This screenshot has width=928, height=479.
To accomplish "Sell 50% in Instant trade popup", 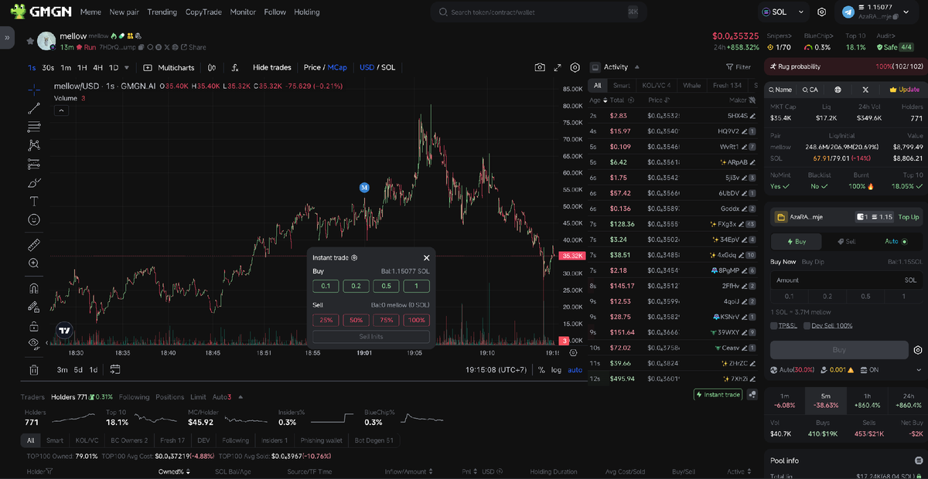I will coord(356,320).
